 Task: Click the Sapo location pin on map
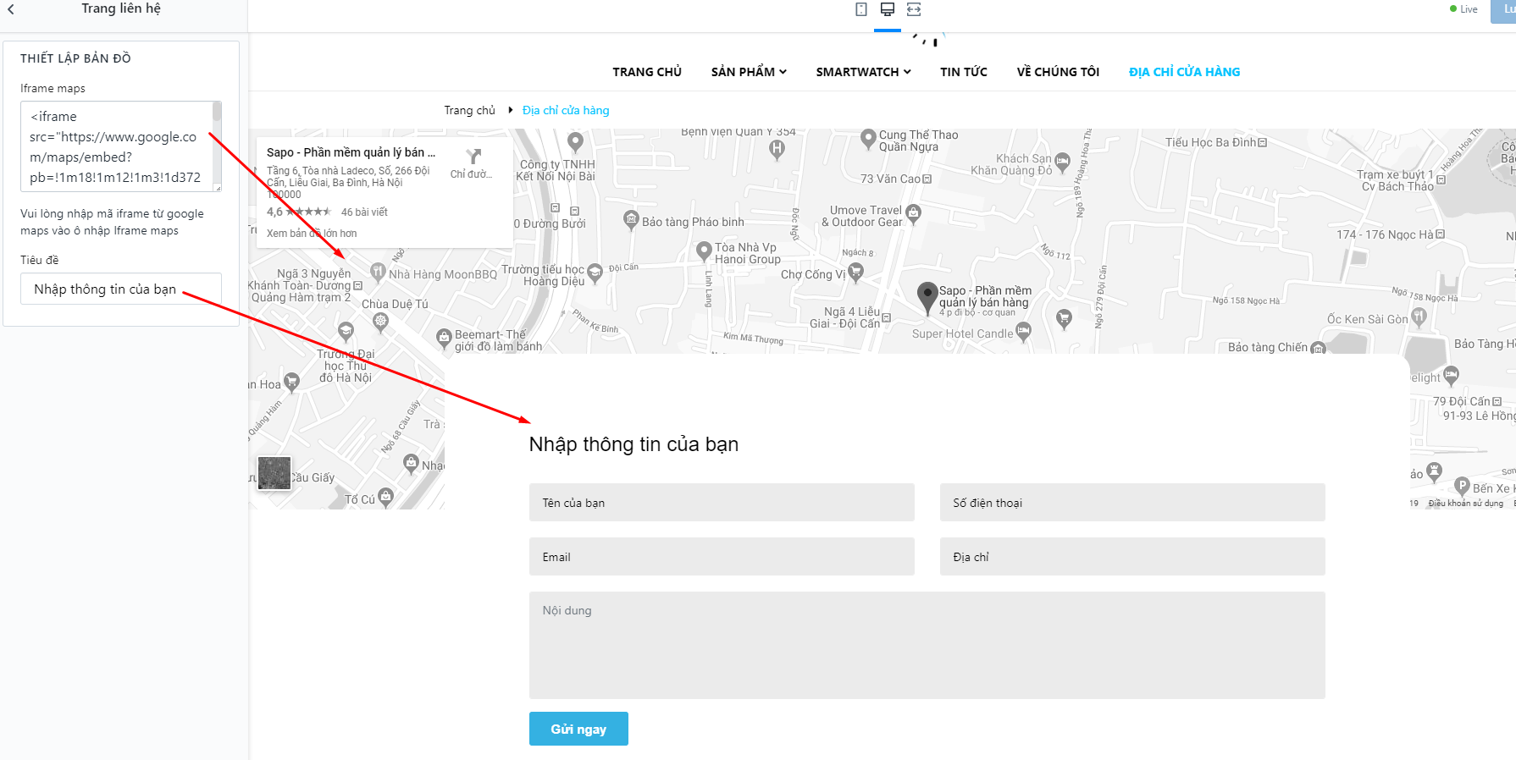pyautogui.click(x=927, y=298)
